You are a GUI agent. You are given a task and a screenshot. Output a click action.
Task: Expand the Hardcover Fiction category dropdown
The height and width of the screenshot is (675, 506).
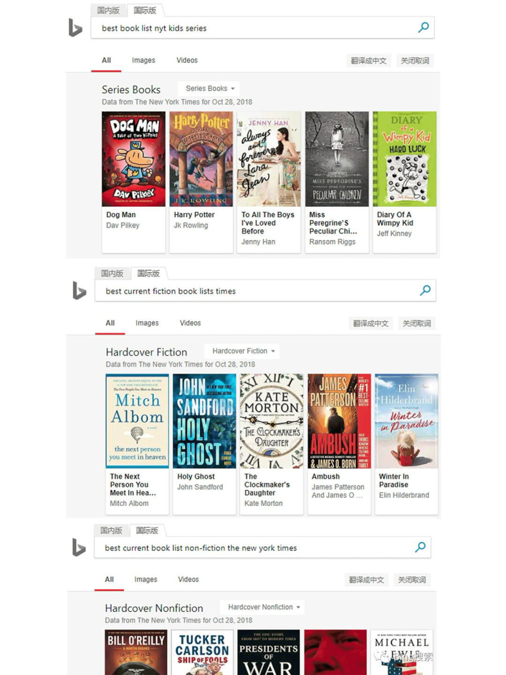pyautogui.click(x=242, y=351)
